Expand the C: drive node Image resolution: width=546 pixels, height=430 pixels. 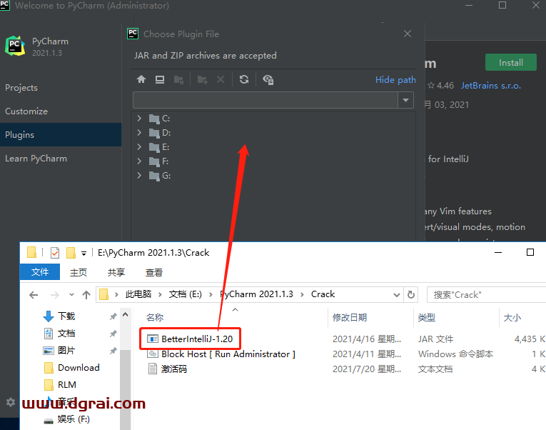coord(139,118)
